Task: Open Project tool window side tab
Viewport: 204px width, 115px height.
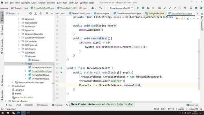Action: click(2, 17)
